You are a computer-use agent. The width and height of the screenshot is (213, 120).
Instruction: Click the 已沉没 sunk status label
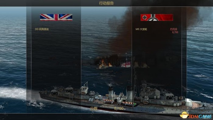click(174, 29)
